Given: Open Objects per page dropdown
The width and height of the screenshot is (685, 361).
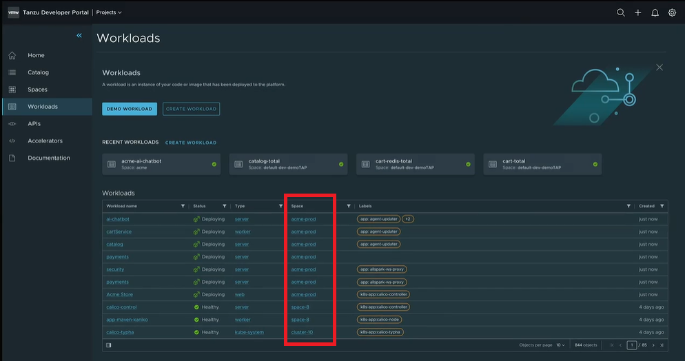Looking at the screenshot, I should [x=561, y=344].
